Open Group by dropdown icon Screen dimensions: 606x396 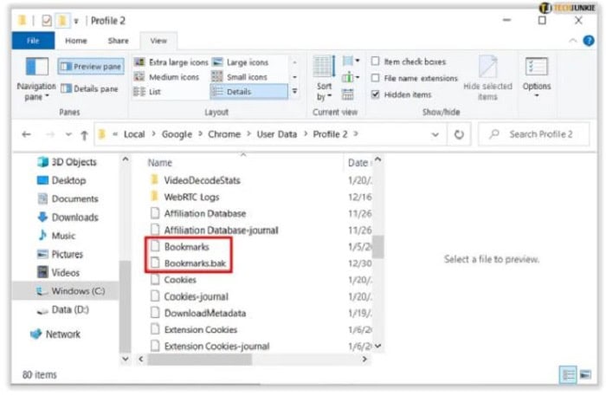click(351, 62)
